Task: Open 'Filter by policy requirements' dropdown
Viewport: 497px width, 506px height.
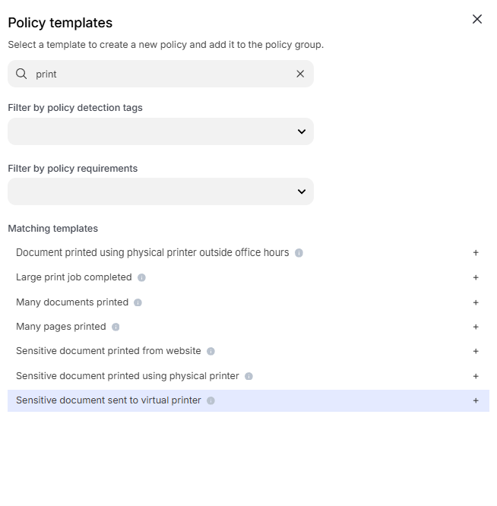Action: click(160, 191)
